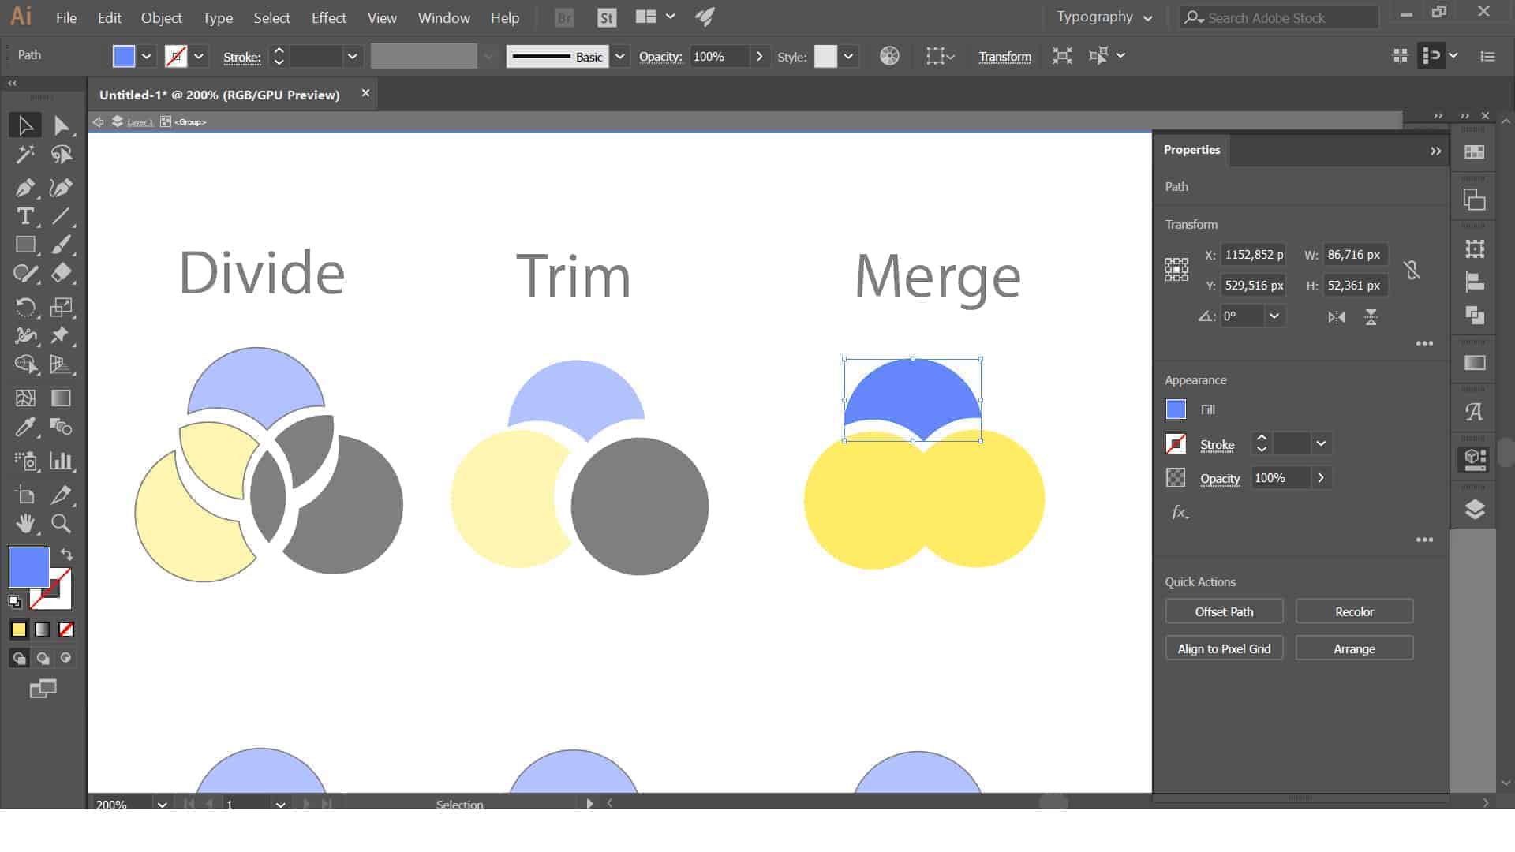The image size is (1515, 852).
Task: Select the Direct Selection tool
Action: [62, 125]
